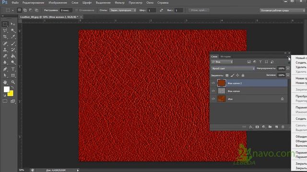Image resolution: width=307 pixels, height=172 pixels.
Task: Switch to the История tab
Action: pyautogui.click(x=225, y=56)
